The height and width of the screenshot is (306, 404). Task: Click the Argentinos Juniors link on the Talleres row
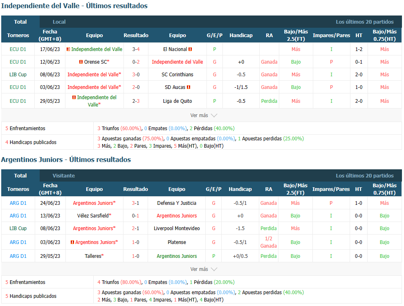click(177, 256)
